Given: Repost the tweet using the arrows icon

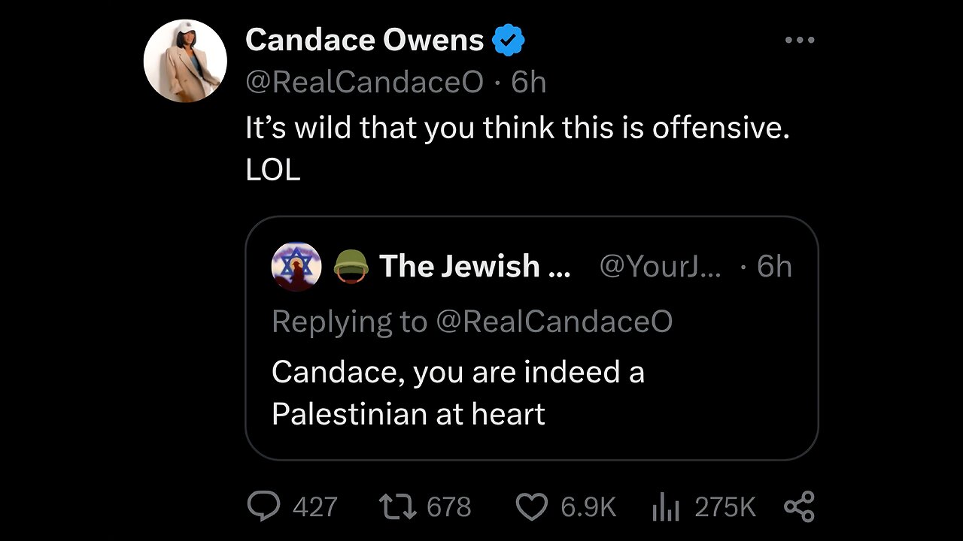Looking at the screenshot, I should (x=396, y=507).
